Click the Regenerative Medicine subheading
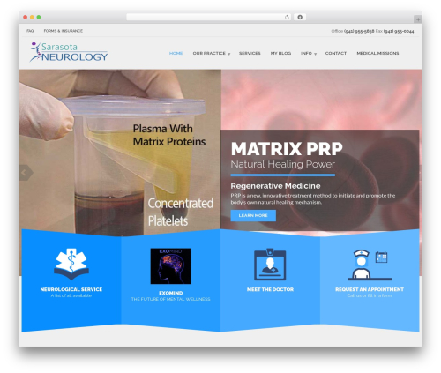 [275, 186]
